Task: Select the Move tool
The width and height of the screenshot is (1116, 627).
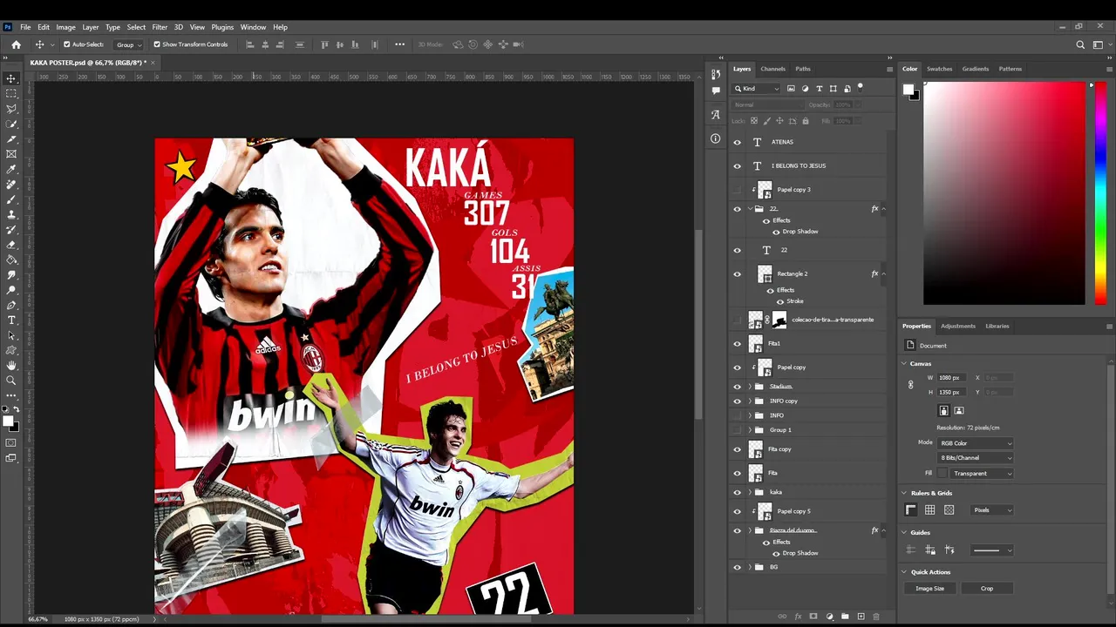Action: [11, 78]
